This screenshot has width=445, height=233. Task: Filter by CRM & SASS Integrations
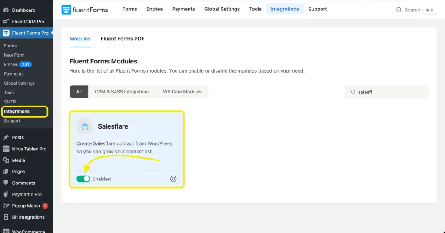pos(122,92)
